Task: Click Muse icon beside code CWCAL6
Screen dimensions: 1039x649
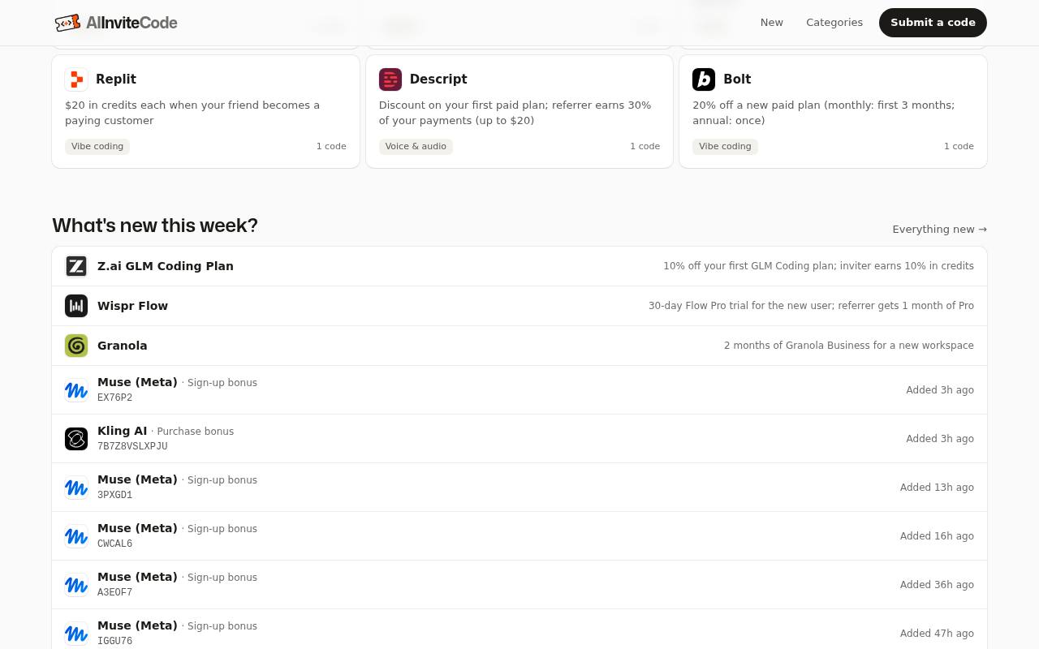Action: pos(76,536)
